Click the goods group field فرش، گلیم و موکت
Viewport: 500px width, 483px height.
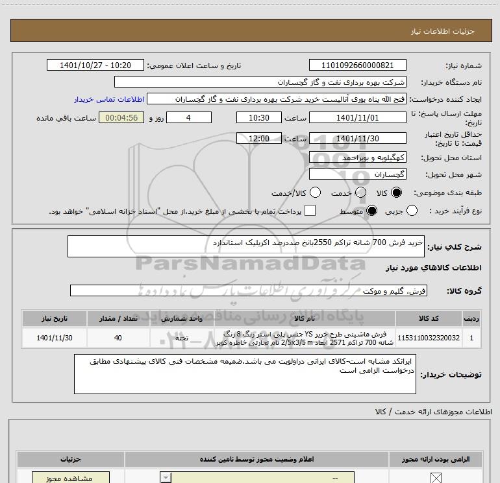(249, 290)
